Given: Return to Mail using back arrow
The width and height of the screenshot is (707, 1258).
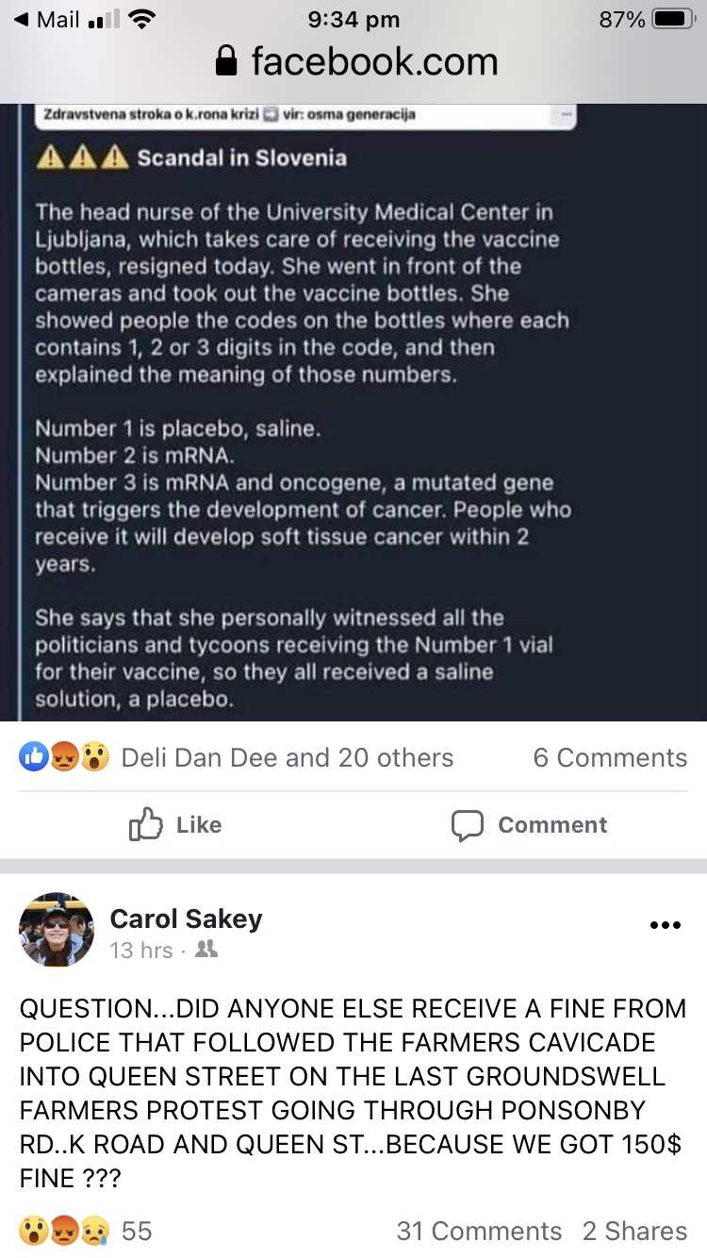Looking at the screenshot, I should click(x=21, y=19).
